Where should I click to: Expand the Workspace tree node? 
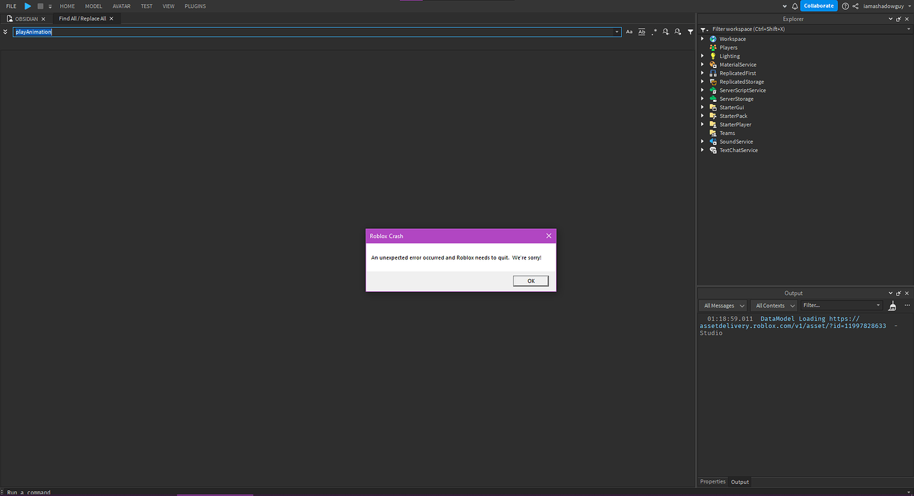[x=703, y=39]
